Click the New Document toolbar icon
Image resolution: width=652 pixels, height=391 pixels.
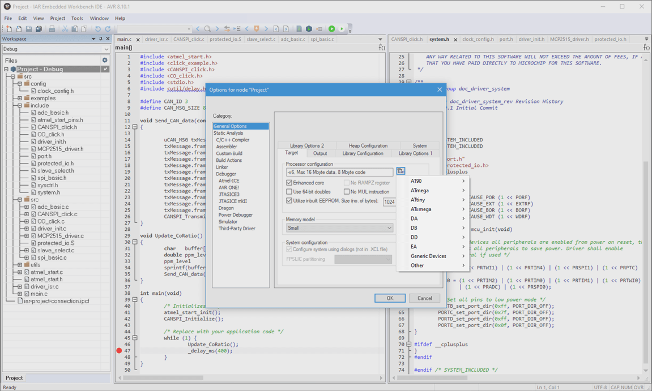pos(8,29)
